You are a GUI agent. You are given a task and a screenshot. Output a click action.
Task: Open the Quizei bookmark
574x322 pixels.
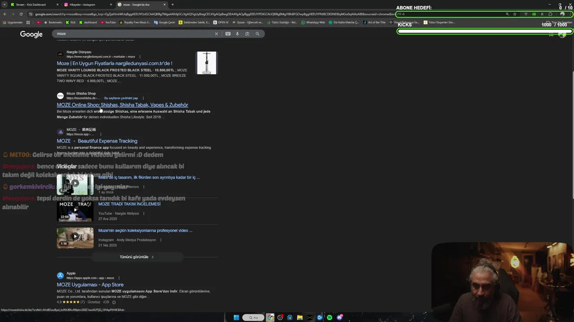[x=248, y=22]
